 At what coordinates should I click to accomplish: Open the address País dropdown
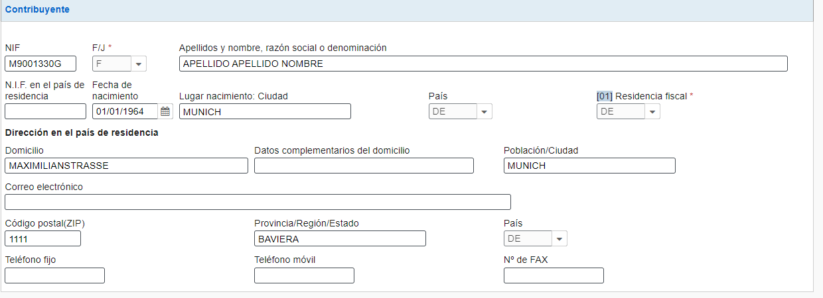[x=560, y=239]
